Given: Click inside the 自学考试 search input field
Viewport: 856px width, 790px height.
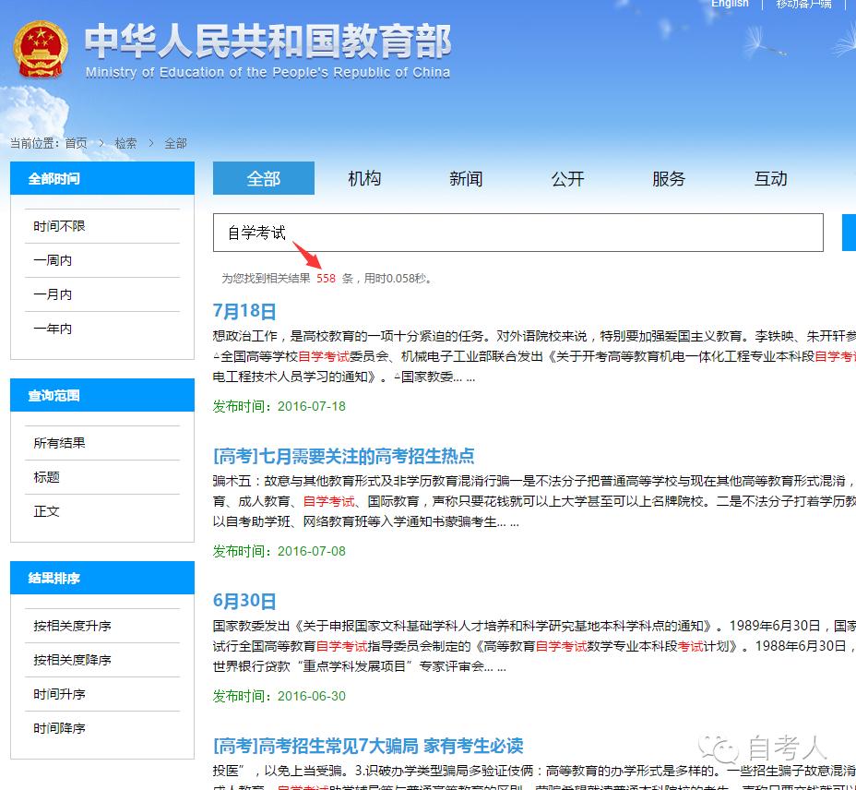Looking at the screenshot, I should 517,233.
